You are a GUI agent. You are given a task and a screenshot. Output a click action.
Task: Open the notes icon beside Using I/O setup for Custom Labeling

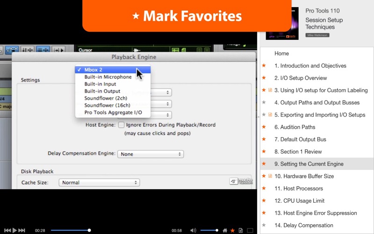pyautogui.click(x=270, y=90)
